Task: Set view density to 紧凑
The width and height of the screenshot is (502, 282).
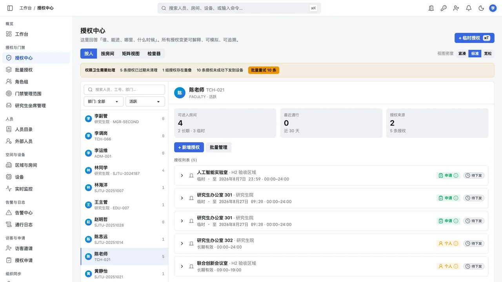Action: tap(462, 54)
